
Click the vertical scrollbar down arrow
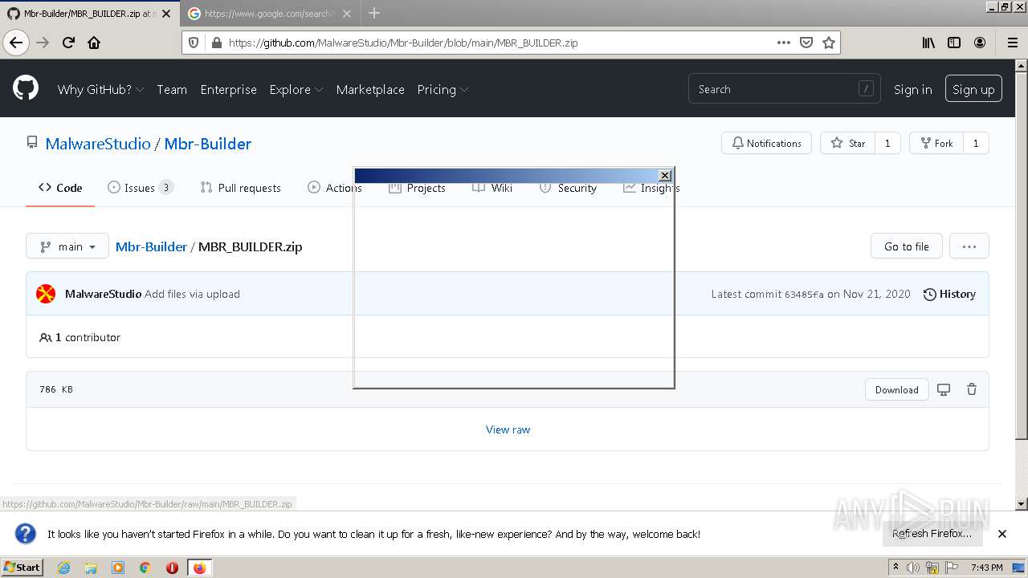point(1022,504)
